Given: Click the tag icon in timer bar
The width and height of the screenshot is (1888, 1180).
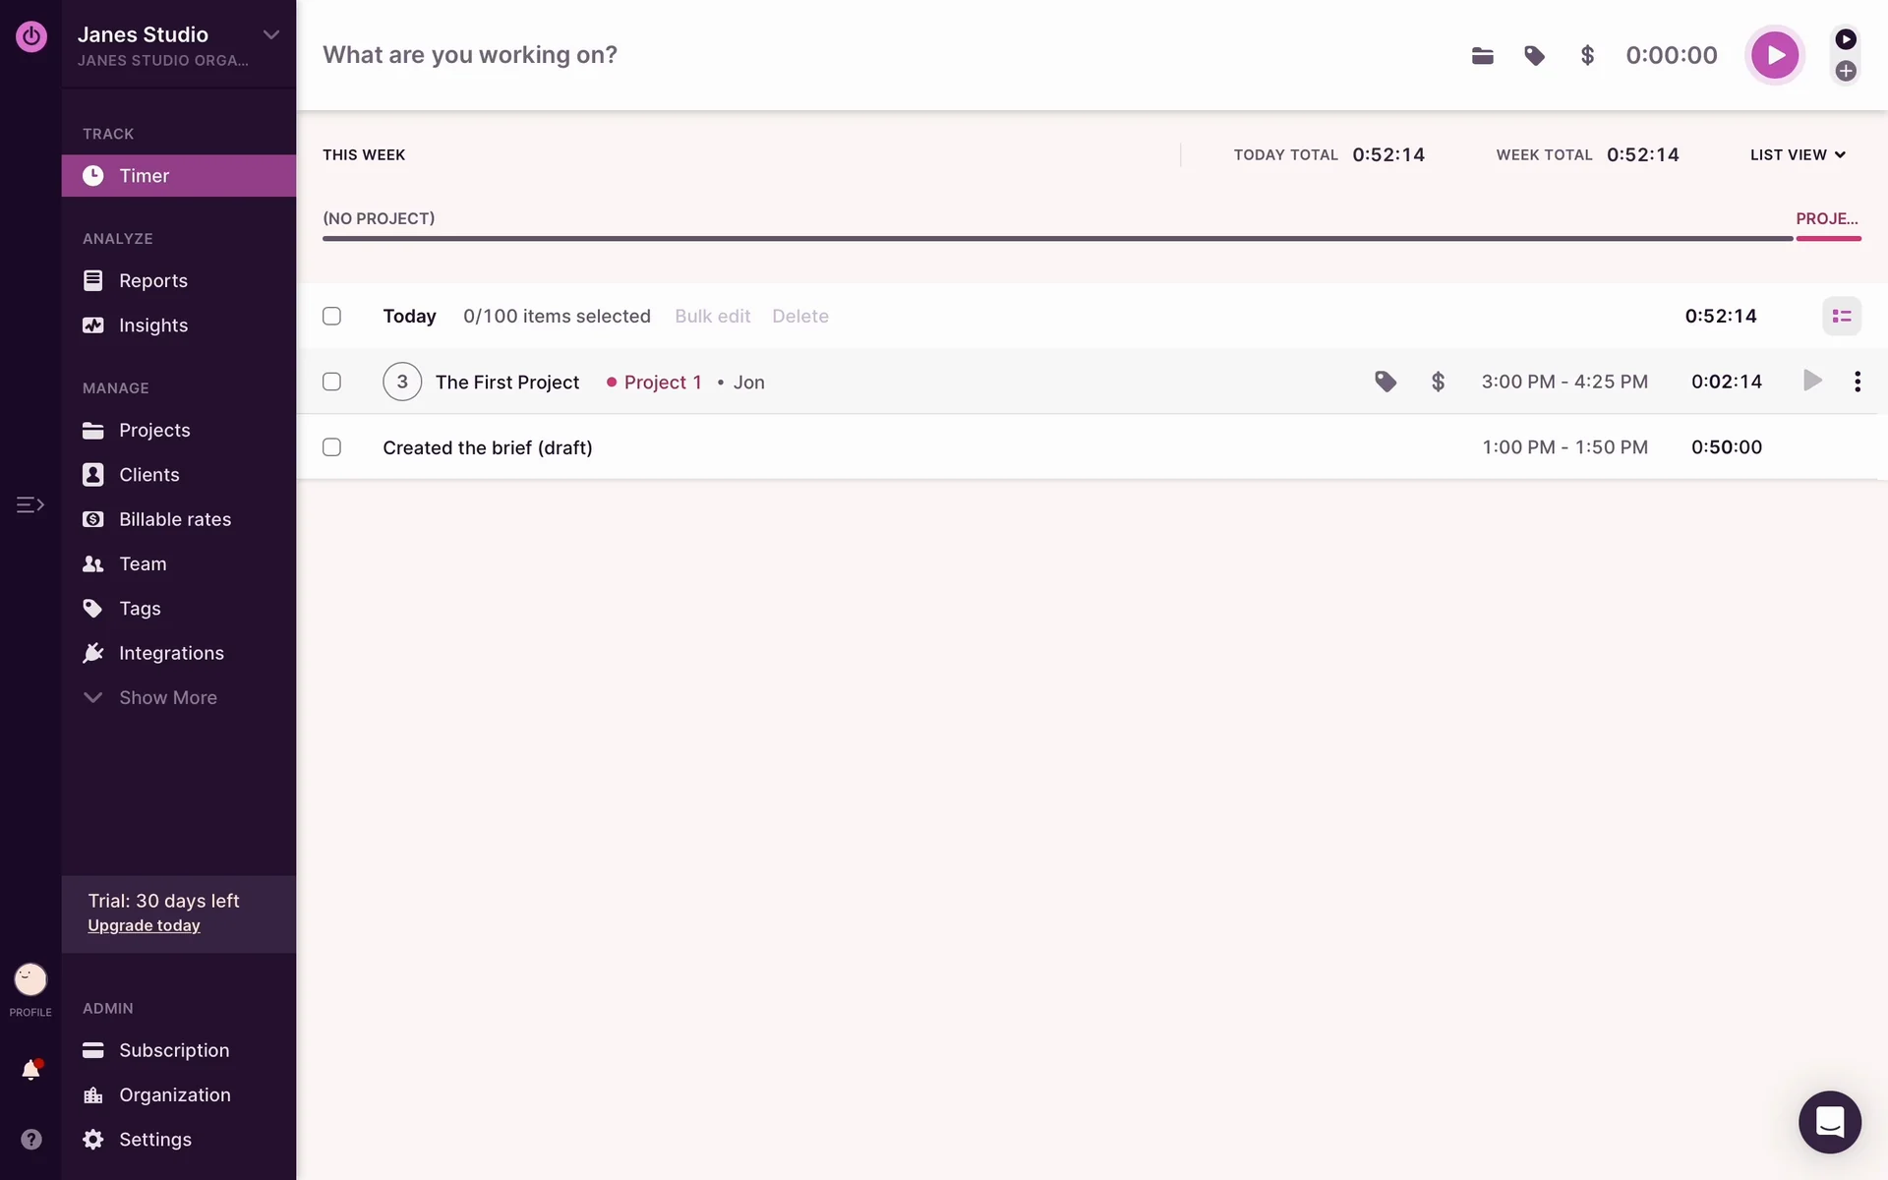Looking at the screenshot, I should 1534,56.
